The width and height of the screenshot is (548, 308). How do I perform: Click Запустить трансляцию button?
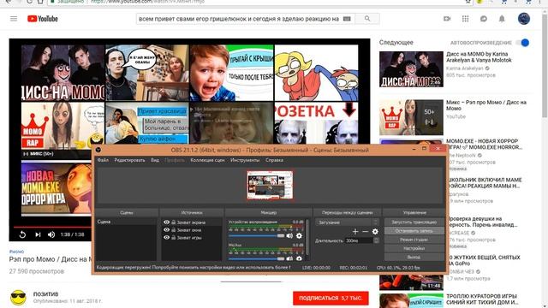click(x=414, y=222)
